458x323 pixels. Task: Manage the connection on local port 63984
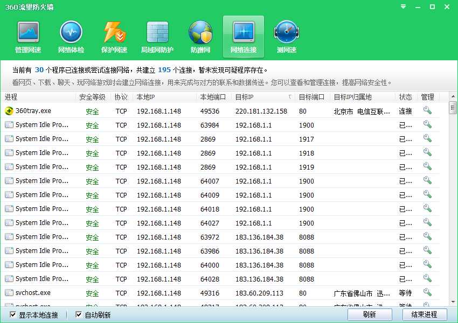click(427, 124)
